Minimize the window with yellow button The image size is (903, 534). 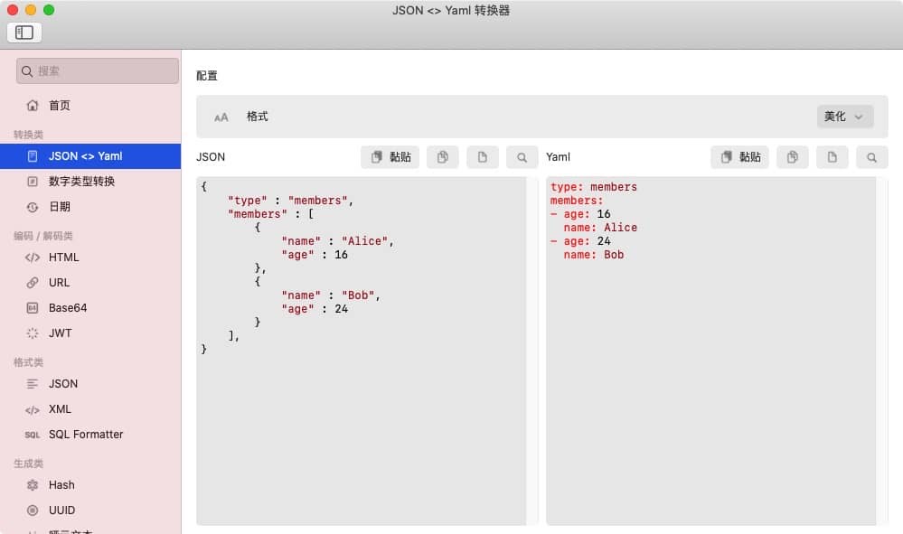pyautogui.click(x=31, y=10)
